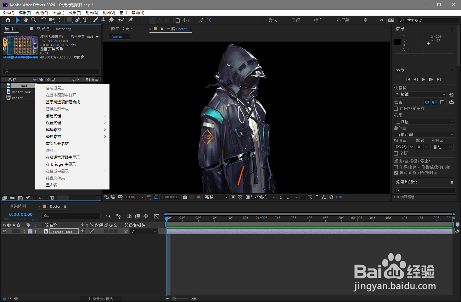Open the composition flowchart icon
Image resolution: width=461 pixels, height=302 pixels.
click(x=323, y=197)
